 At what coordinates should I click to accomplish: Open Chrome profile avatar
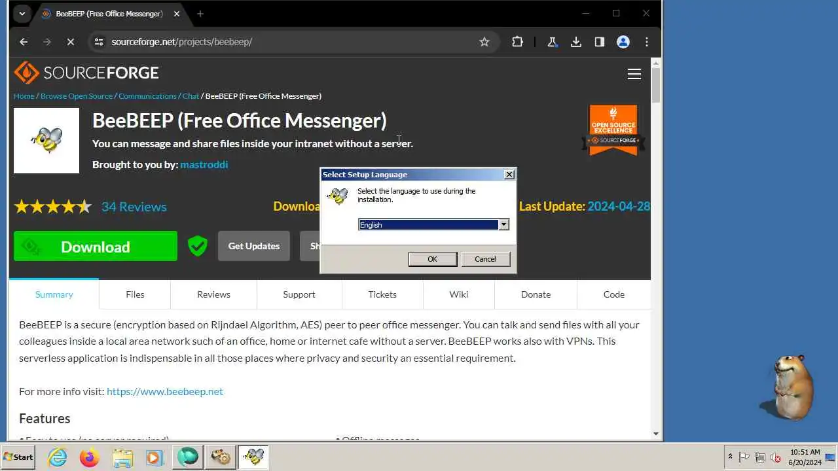tap(623, 42)
